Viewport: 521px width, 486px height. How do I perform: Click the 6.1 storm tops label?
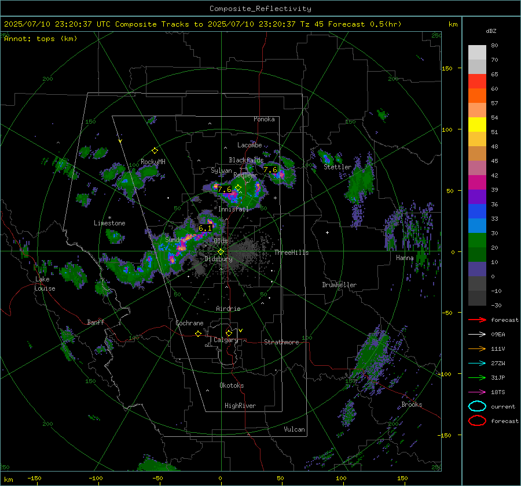205,228
